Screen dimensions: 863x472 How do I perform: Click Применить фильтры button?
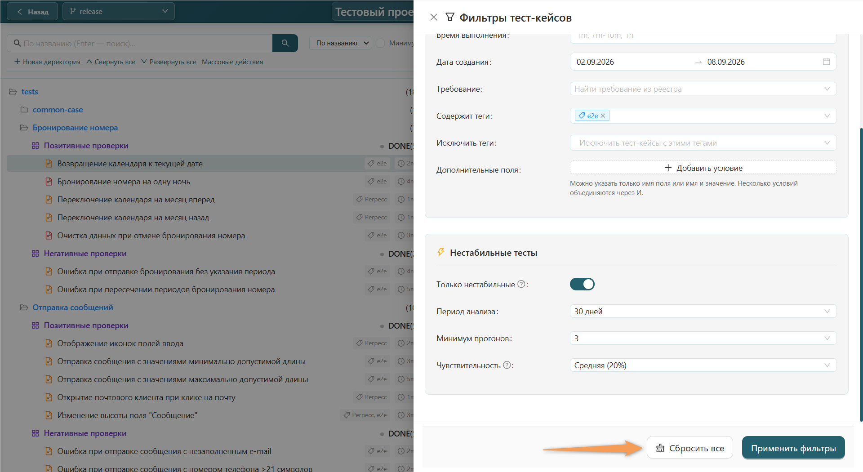[x=793, y=448]
